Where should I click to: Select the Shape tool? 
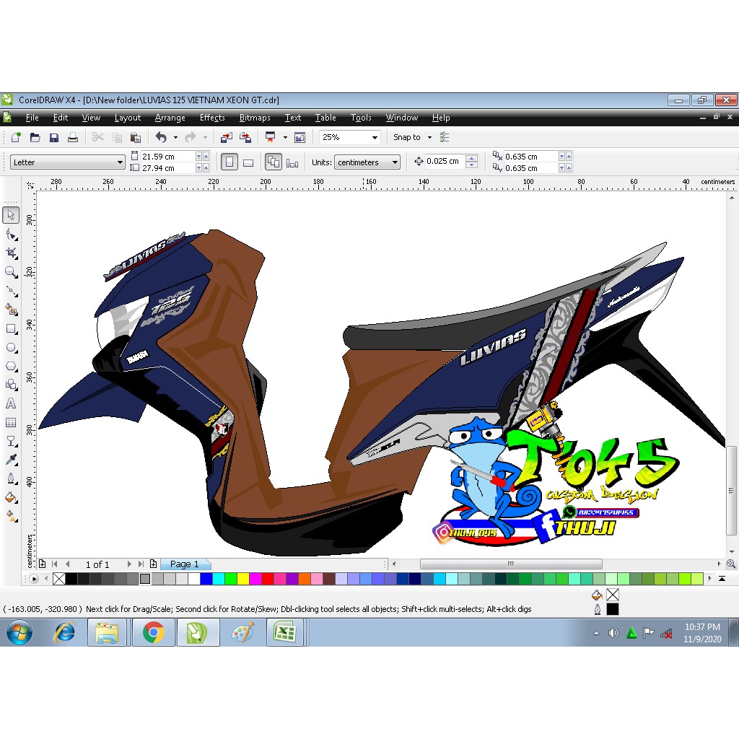pos(10,234)
